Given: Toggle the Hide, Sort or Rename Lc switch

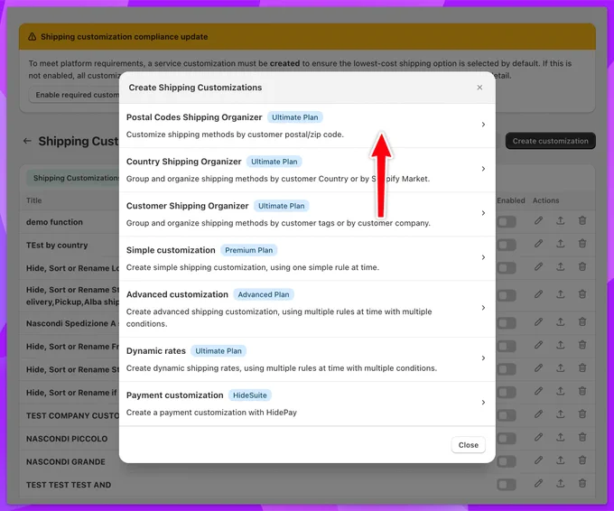Looking at the screenshot, I should pyautogui.click(x=507, y=268).
